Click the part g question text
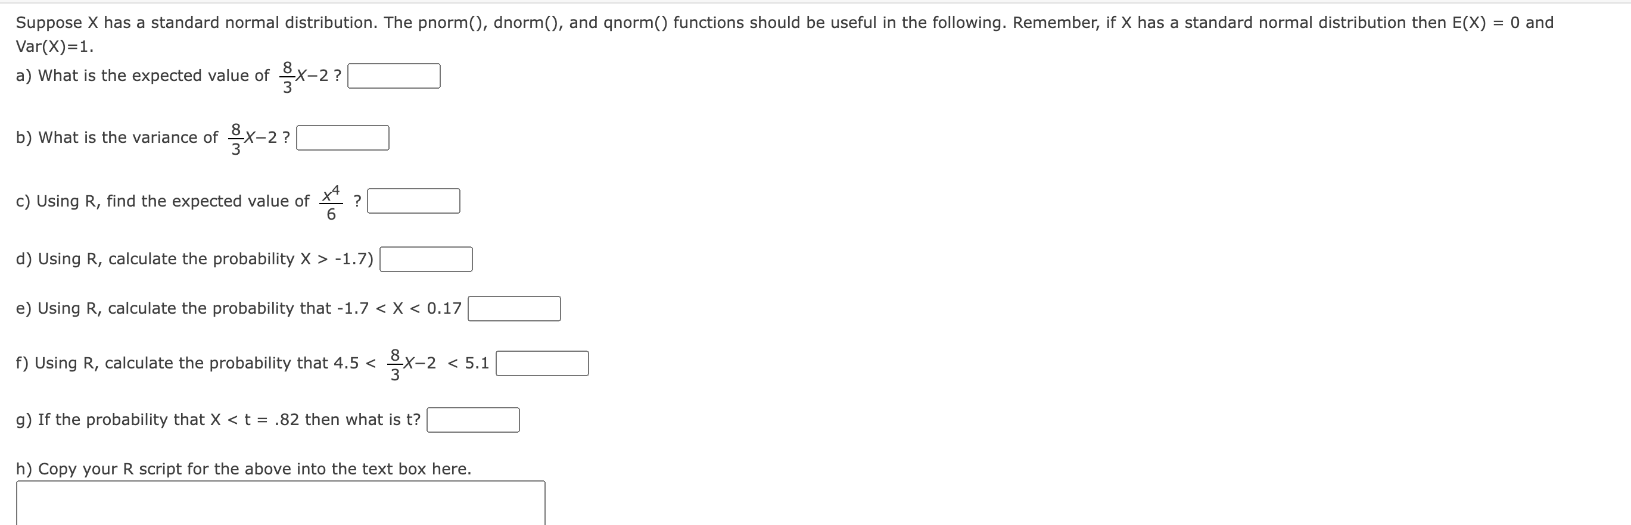Image resolution: width=1631 pixels, height=525 pixels. (219, 418)
